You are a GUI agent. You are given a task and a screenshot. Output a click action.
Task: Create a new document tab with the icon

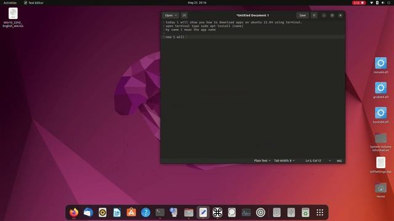pyautogui.click(x=184, y=15)
